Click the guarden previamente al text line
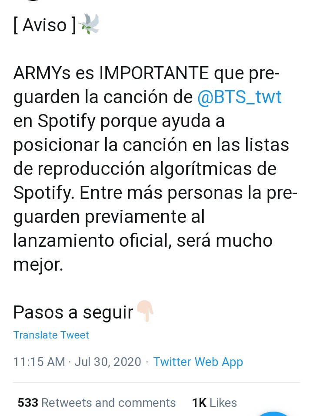The width and height of the screenshot is (313, 416). point(109,217)
